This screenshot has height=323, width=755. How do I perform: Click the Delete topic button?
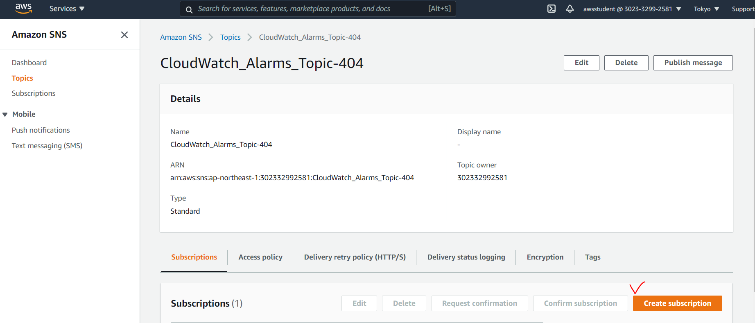pyautogui.click(x=626, y=63)
